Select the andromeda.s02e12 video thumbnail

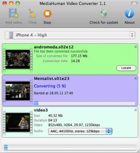click(18, 59)
